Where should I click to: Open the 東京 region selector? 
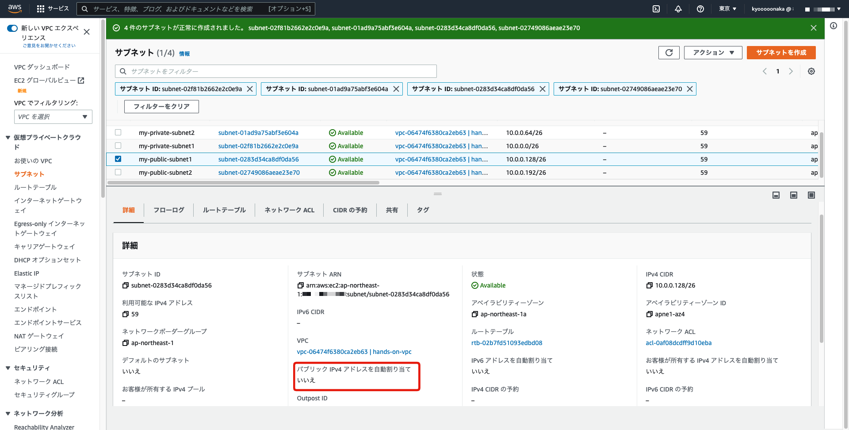point(727,9)
